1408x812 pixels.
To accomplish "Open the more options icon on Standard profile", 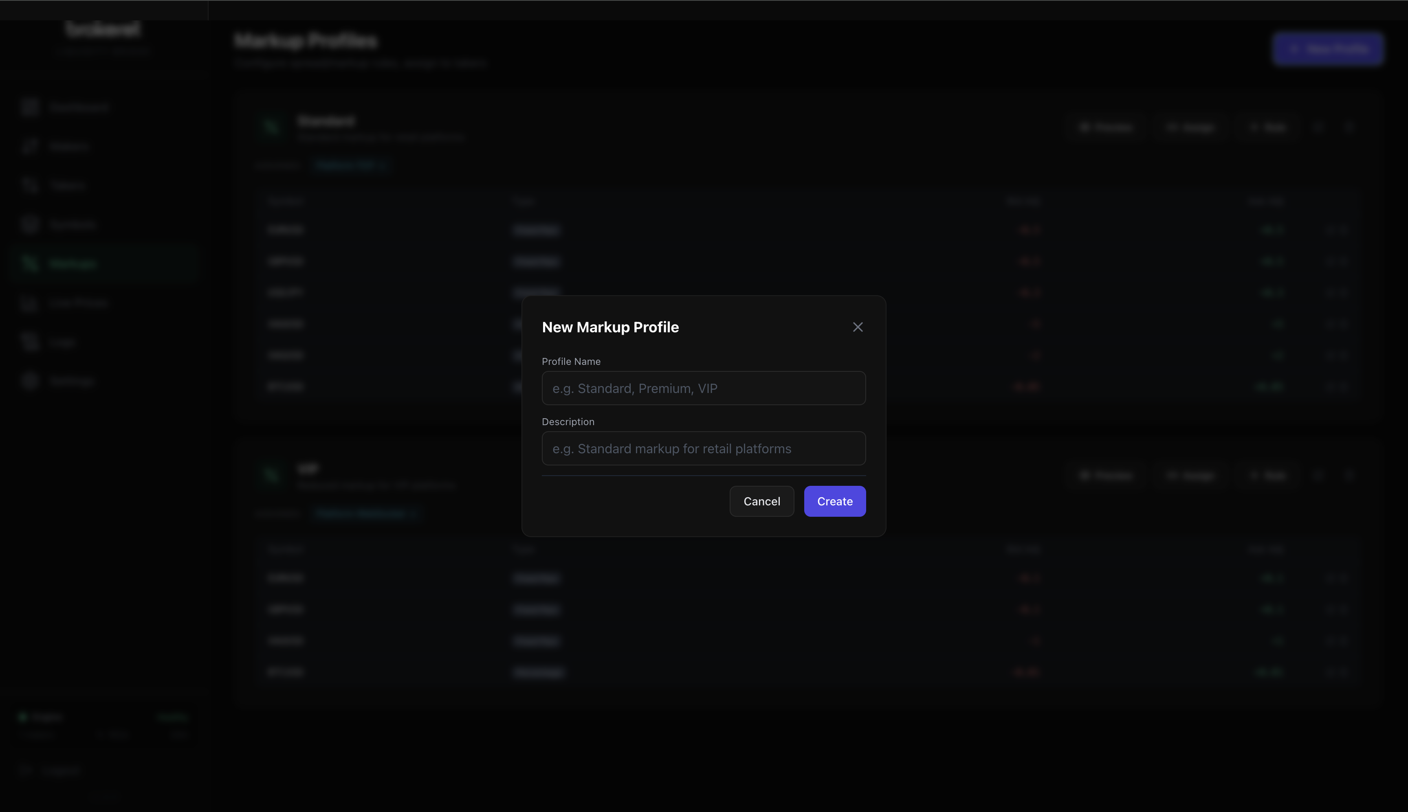I will [1350, 127].
